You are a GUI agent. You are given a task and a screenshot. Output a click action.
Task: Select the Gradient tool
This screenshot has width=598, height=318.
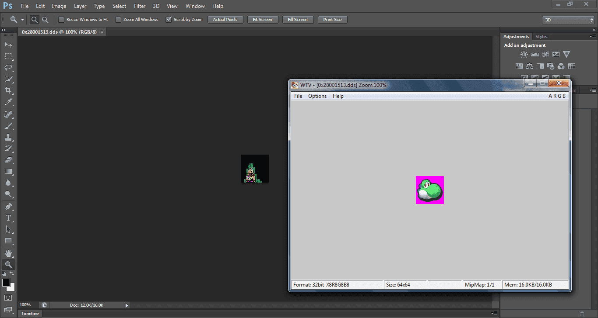(x=8, y=172)
